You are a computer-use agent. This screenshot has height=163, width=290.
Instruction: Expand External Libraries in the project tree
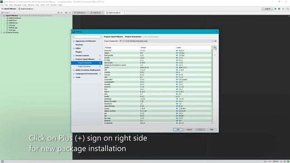click(2, 33)
